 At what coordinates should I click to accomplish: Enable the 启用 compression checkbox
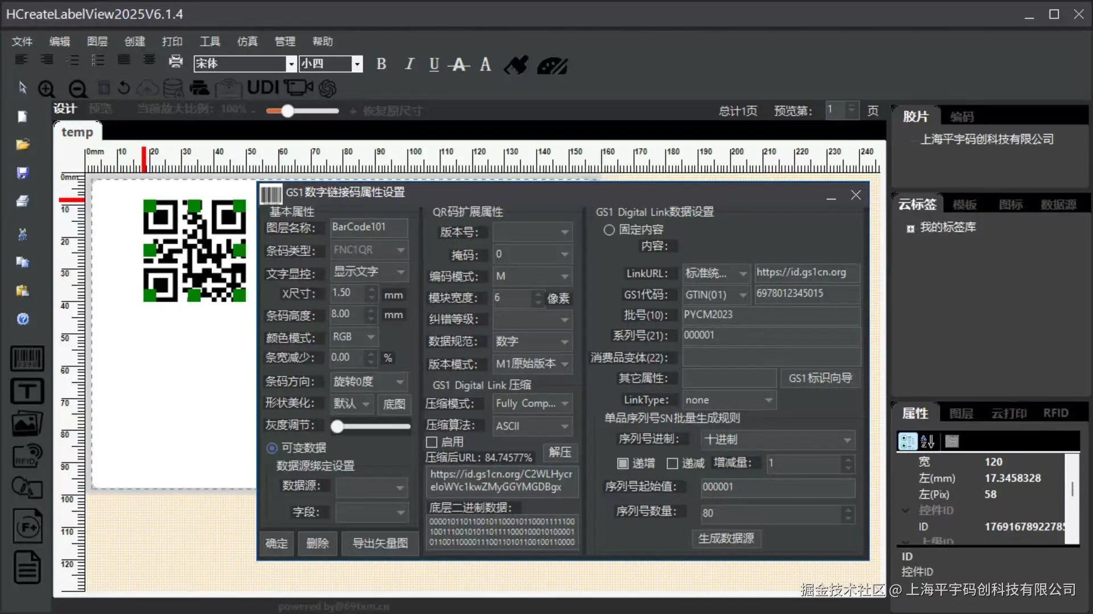tap(432, 442)
